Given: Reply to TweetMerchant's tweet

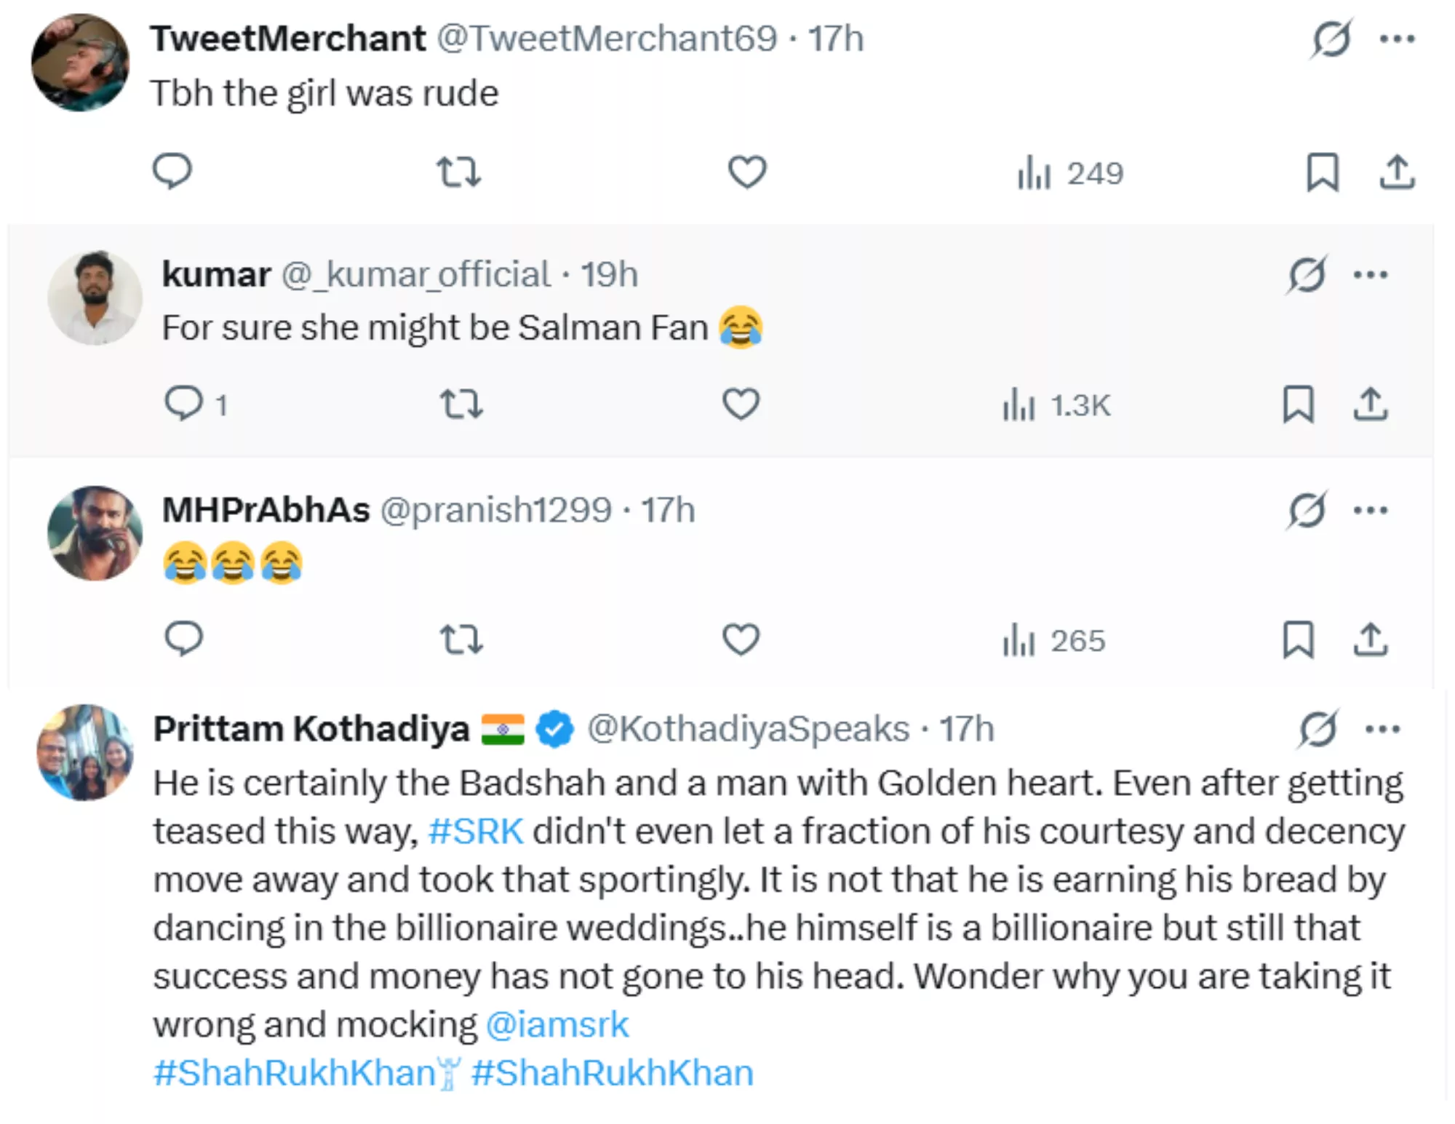Looking at the screenshot, I should (x=172, y=172).
